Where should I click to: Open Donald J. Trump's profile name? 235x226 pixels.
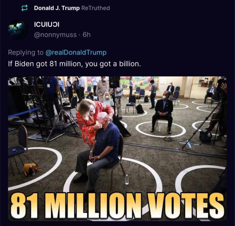tap(57, 8)
